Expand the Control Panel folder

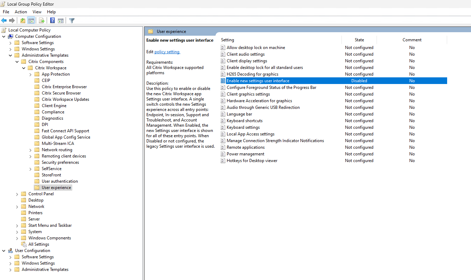coord(17,194)
